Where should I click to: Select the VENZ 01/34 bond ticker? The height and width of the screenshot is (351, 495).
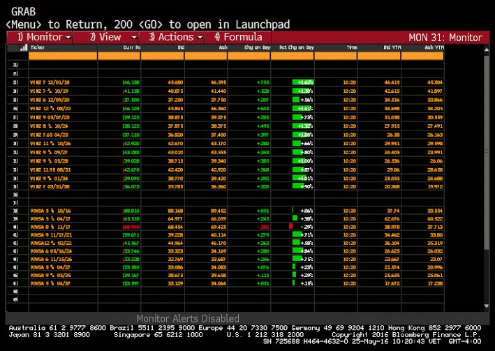[49, 179]
